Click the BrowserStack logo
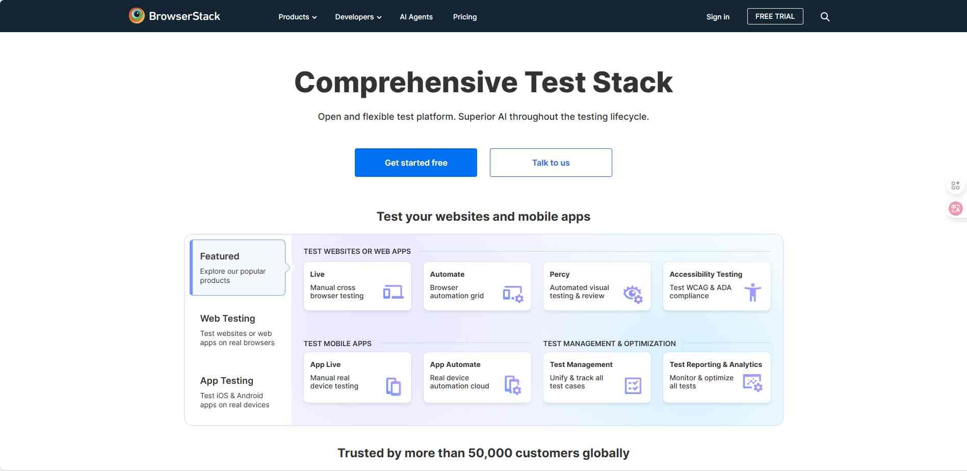 (x=174, y=16)
